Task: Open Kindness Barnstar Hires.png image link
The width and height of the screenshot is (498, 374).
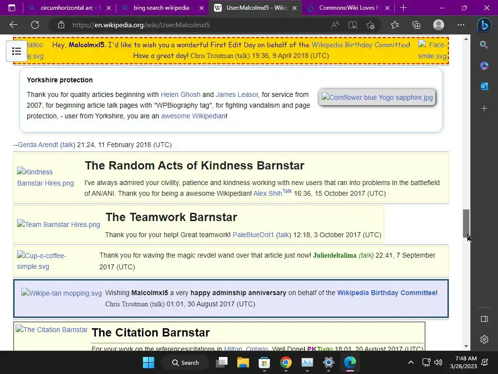Action: 45,177
